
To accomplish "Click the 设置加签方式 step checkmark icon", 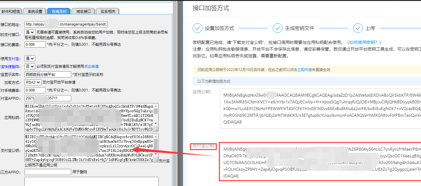I will [x=198, y=28].
